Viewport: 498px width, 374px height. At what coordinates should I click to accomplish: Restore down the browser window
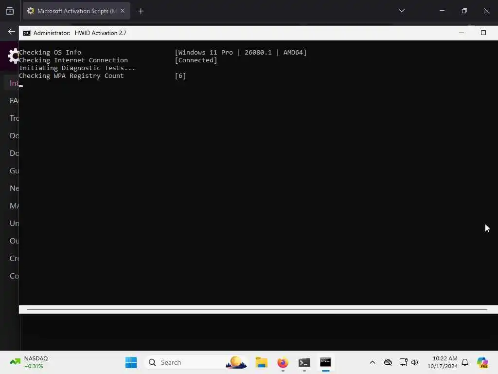464,11
